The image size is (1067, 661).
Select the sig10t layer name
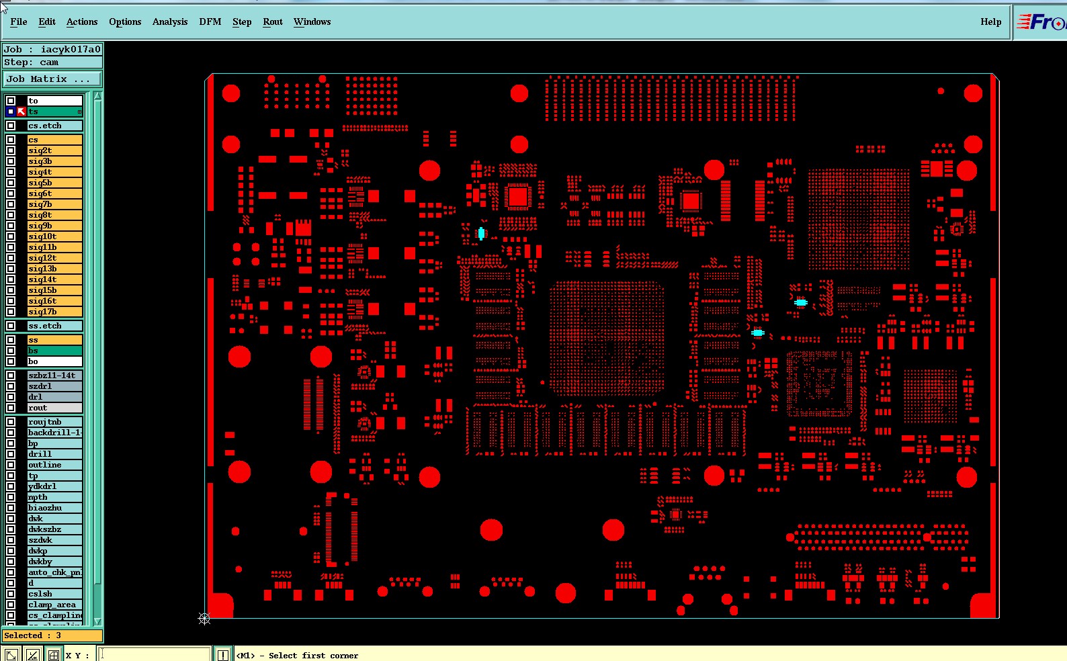click(x=55, y=236)
